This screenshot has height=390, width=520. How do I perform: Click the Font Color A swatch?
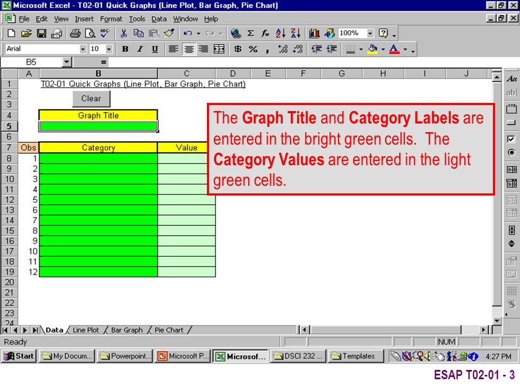(394, 49)
